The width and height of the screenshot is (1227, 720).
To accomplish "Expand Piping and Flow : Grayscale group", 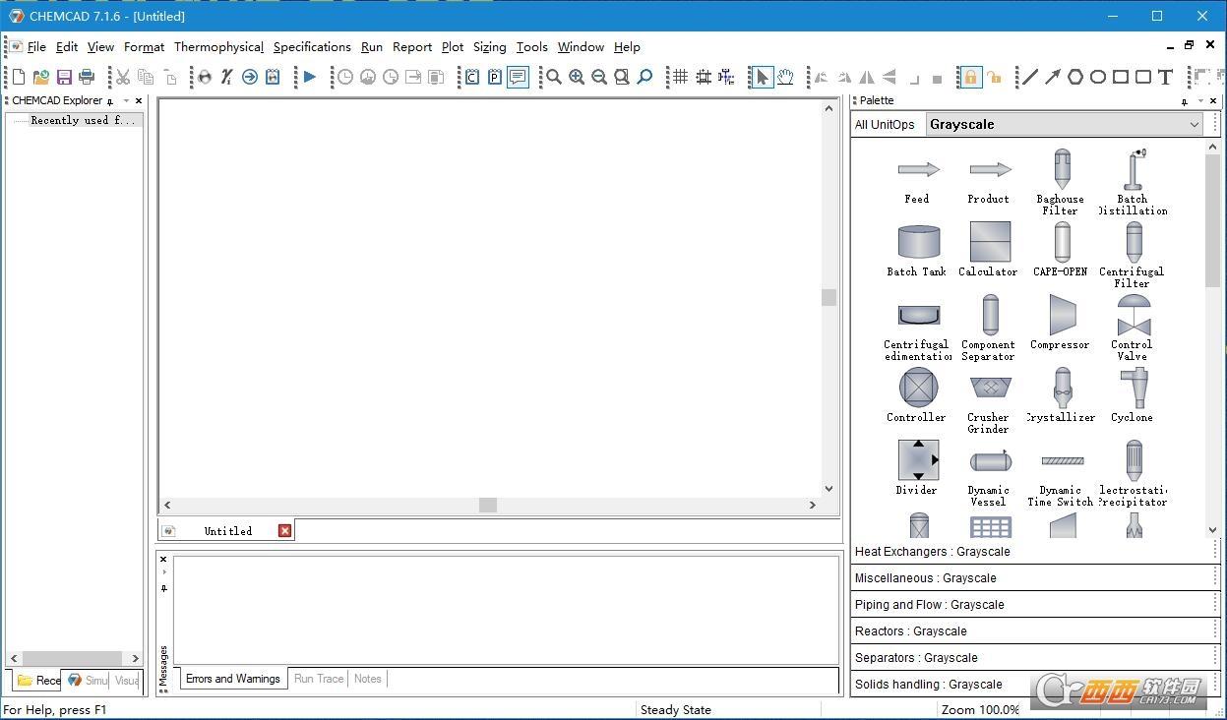I will tap(1034, 605).
